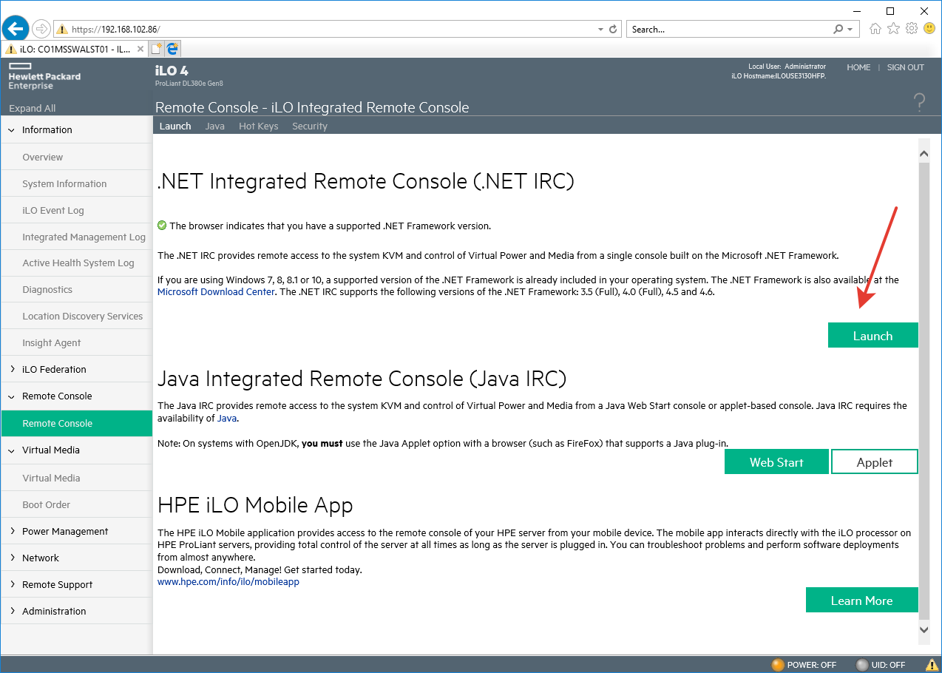
Task: Click the Learn More button
Action: click(x=861, y=600)
